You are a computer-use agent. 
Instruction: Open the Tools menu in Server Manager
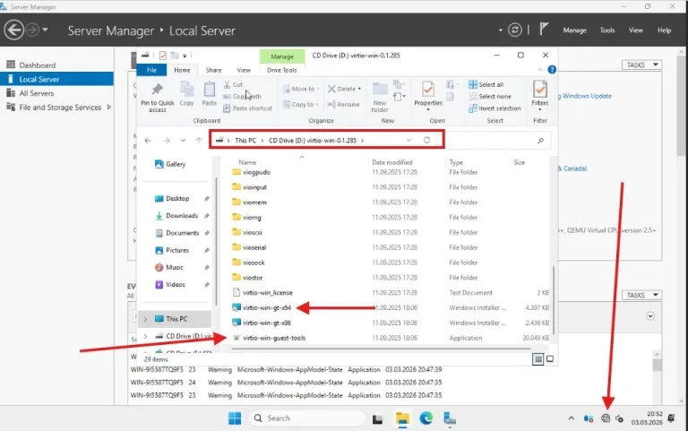(x=607, y=30)
